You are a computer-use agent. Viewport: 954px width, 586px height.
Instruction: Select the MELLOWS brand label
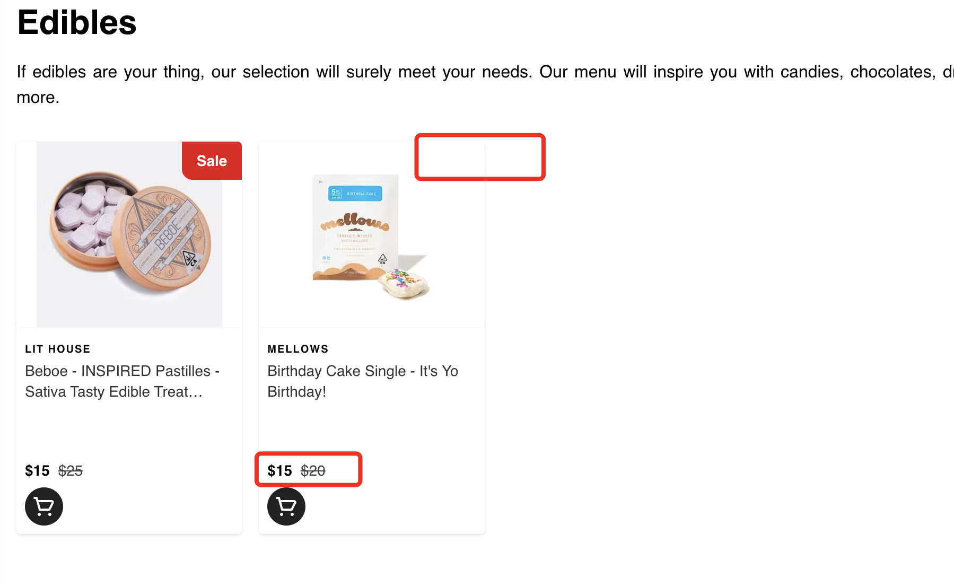pos(298,349)
